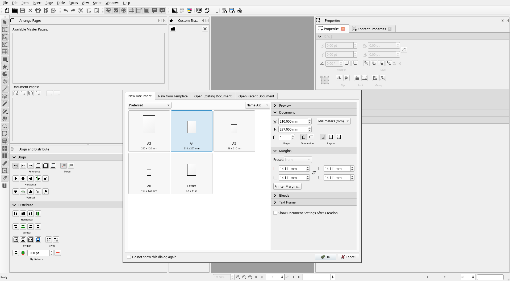This screenshot has width=510, height=281.
Task: Open the Millimeters (mm) unit dropdown
Action: click(333, 121)
